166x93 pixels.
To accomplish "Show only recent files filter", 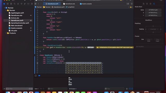I will point(30,89).
